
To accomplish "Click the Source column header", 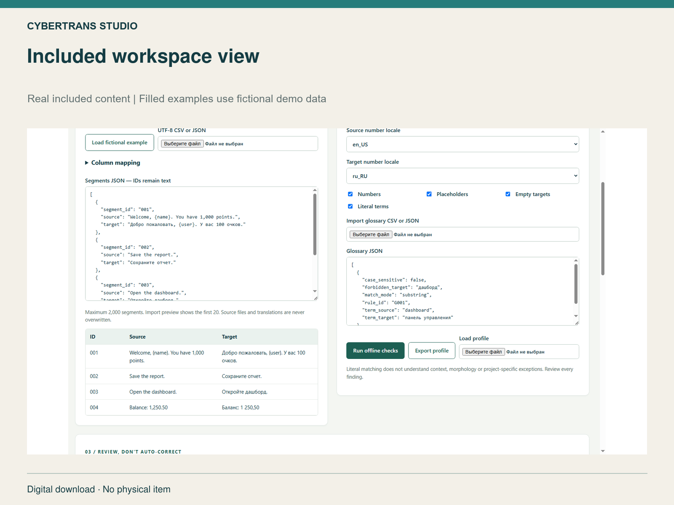I will pos(137,337).
